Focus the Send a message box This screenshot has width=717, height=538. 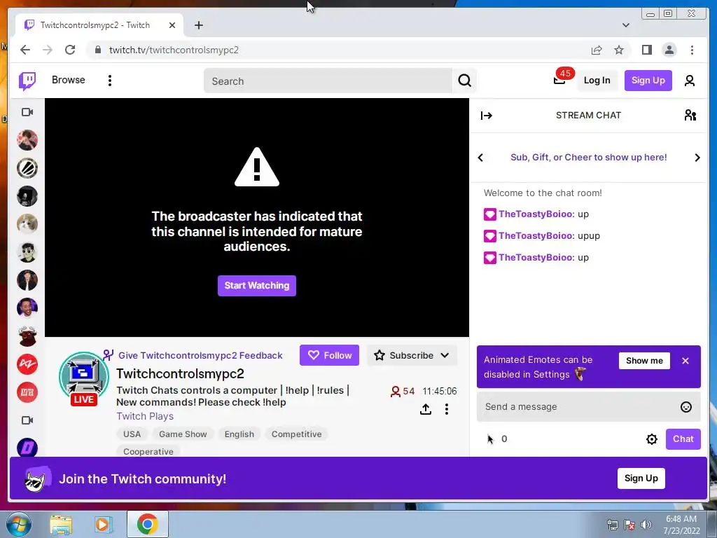click(588, 407)
